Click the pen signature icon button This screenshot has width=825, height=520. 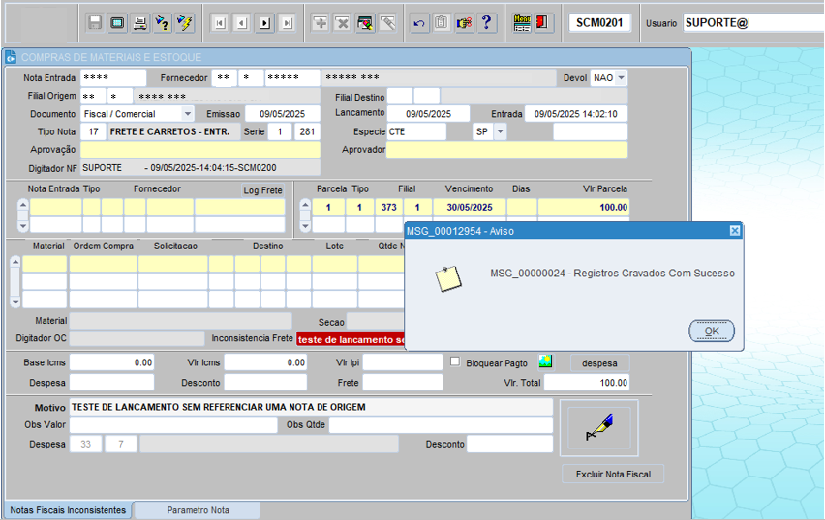coord(598,429)
